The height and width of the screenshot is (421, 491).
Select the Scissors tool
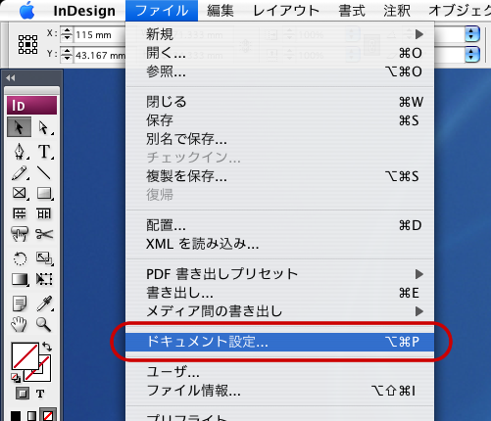[x=44, y=234]
